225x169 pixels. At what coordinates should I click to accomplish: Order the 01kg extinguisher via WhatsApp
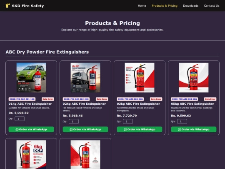click(31, 129)
